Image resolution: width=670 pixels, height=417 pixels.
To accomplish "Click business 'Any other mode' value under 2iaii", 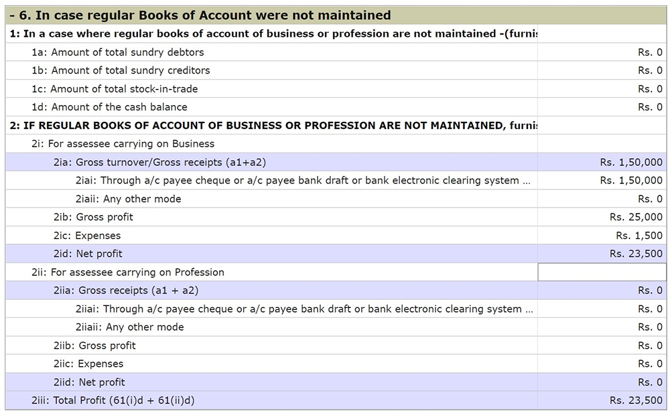I will click(649, 199).
